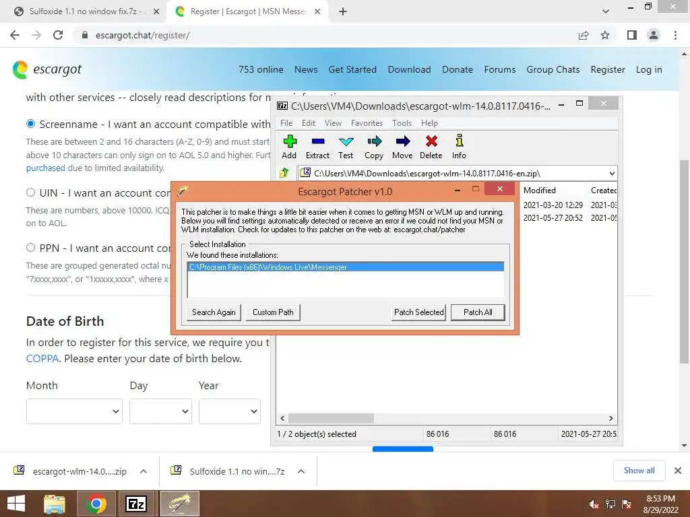Open Download nav link
Viewport: 690px width, 517px height.
coord(409,69)
